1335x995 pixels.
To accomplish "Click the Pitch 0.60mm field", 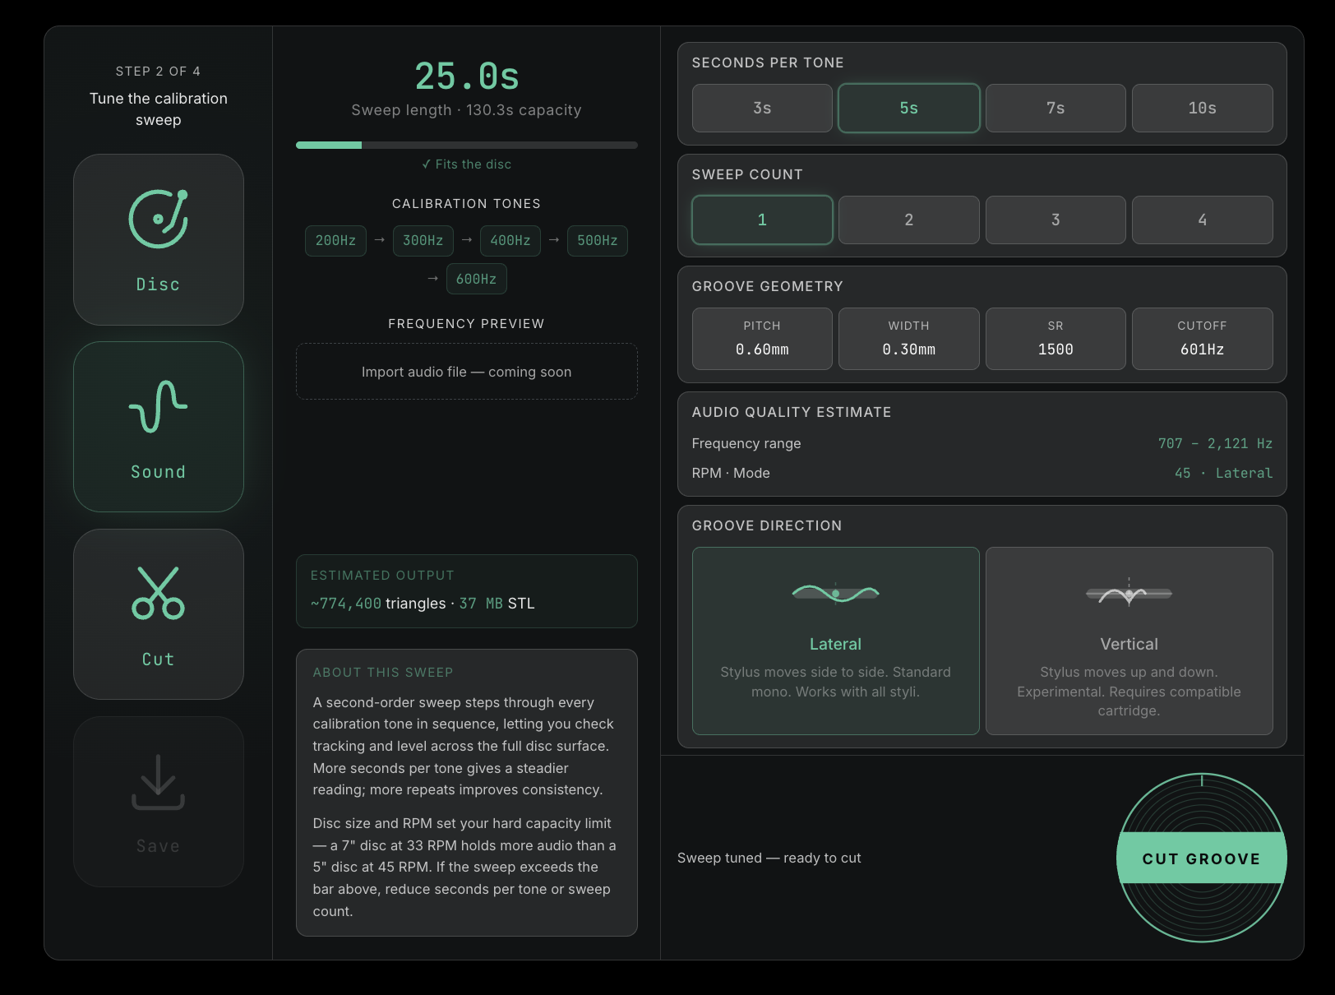I will click(x=762, y=339).
